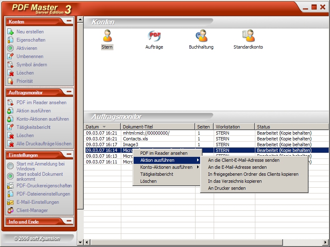Click the horizontal scrollbar right arrow
Screen dimensions: 330x247
[326, 242]
